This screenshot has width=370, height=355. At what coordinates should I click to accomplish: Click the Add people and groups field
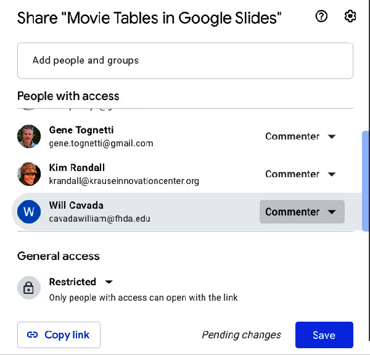pos(185,61)
